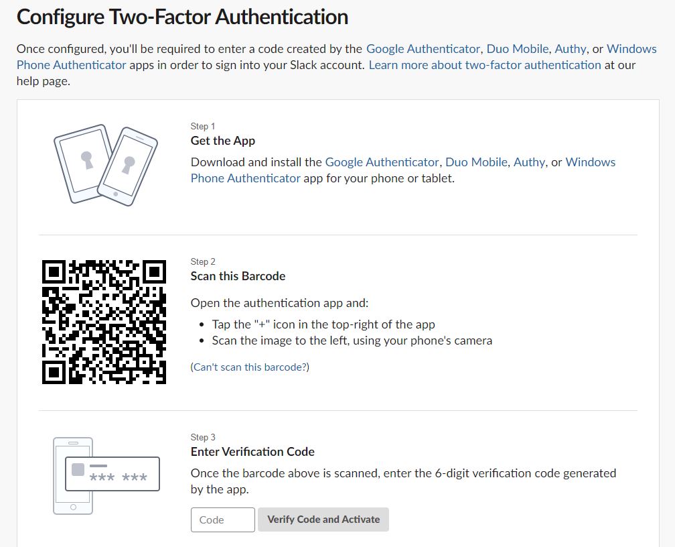Viewport: 675px width, 547px height.
Task: Click Verify Code and Activate button
Action: click(x=323, y=520)
